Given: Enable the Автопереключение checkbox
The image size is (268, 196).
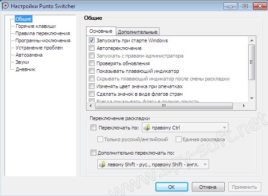Looking at the screenshot, I should [91, 48].
